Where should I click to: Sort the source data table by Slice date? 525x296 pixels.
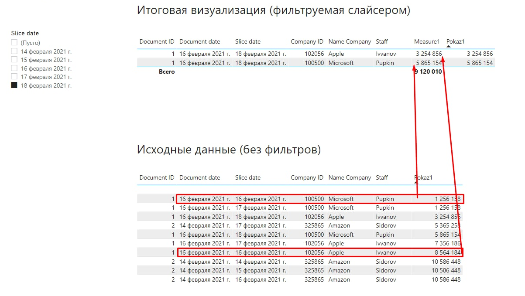tap(248, 178)
